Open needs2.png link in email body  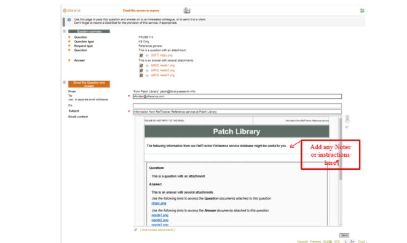pyautogui.click(x=160, y=220)
